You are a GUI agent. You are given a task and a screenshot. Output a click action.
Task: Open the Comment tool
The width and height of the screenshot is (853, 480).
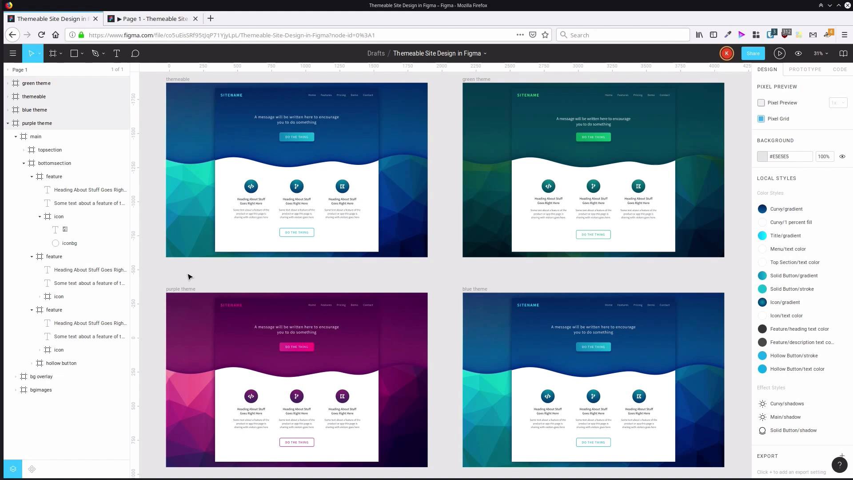click(135, 53)
